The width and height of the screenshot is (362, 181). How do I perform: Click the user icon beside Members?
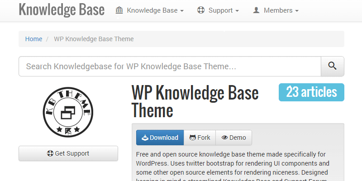[256, 10]
